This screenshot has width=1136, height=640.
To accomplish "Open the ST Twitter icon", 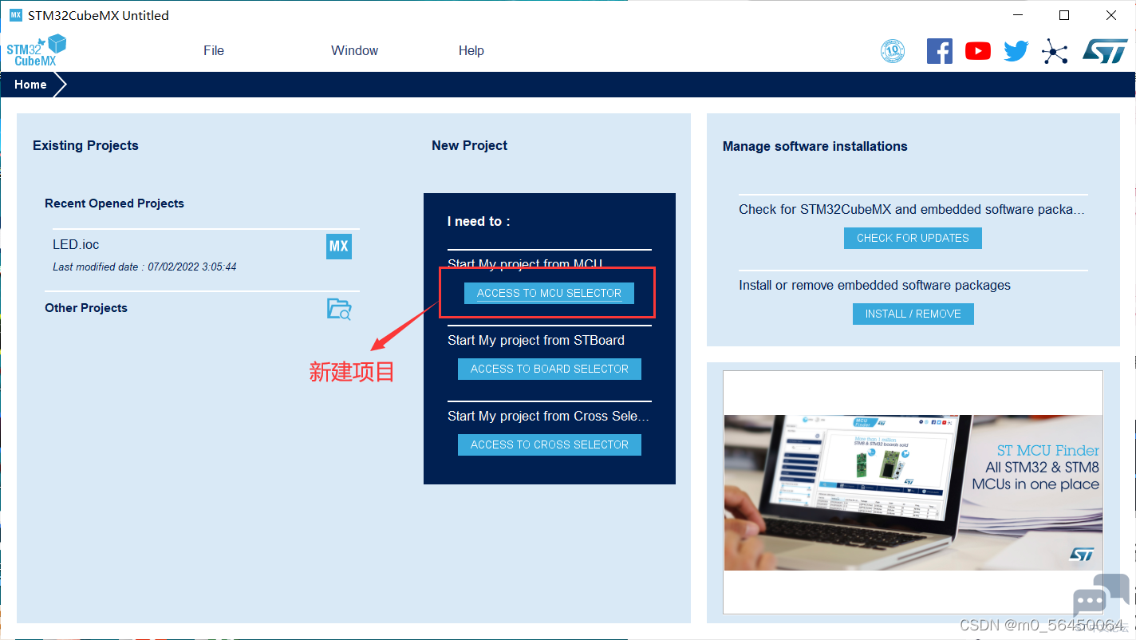I will click(1016, 51).
